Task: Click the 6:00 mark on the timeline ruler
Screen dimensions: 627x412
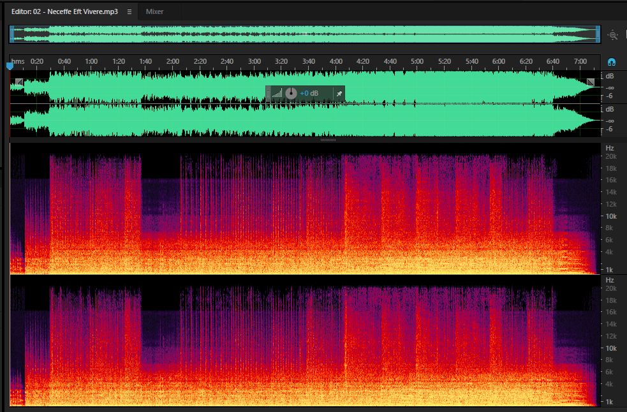Action: 499,61
